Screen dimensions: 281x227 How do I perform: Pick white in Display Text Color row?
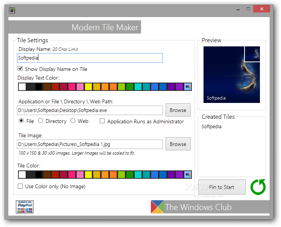pos(22,87)
